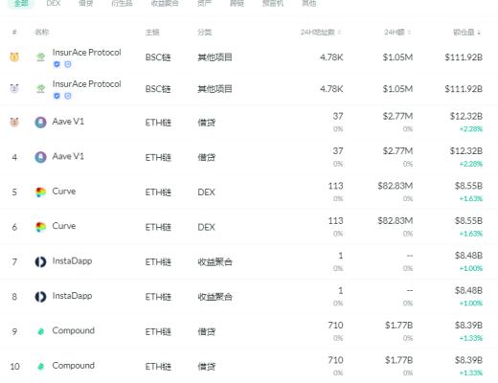Switch to the DEX tab
Image resolution: width=498 pixels, height=383 pixels.
[54, 3]
